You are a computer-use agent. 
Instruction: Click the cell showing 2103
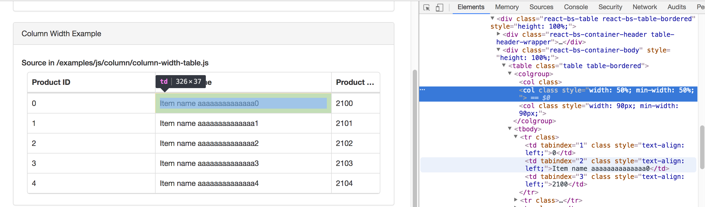[x=344, y=163]
